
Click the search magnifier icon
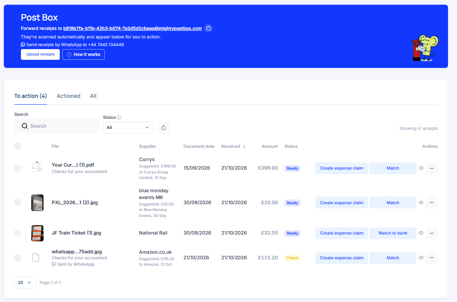25,126
